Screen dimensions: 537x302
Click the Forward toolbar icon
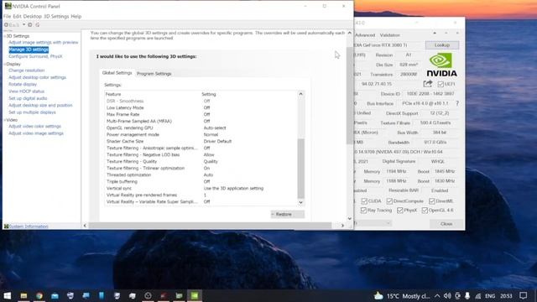(30, 24)
